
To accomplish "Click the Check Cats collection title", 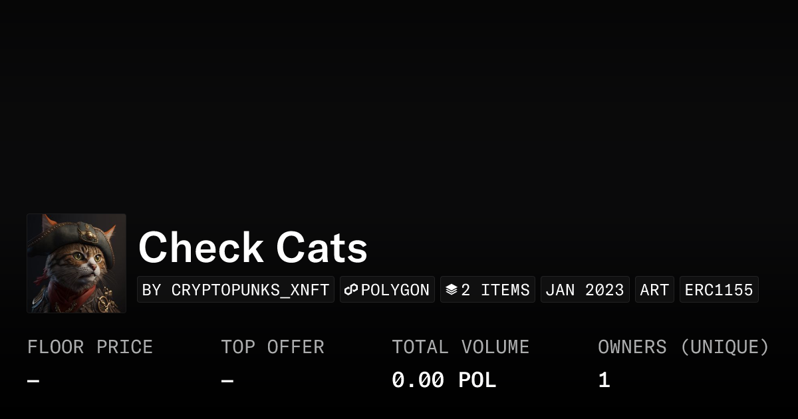I will click(x=253, y=247).
